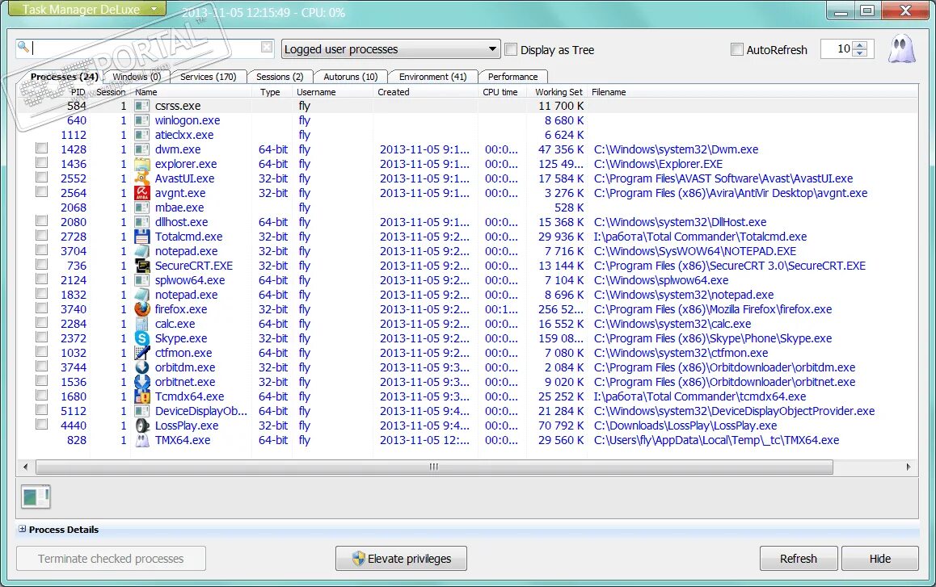
Task: Click the LossPlay.exe speaker icon
Action: tap(142, 426)
